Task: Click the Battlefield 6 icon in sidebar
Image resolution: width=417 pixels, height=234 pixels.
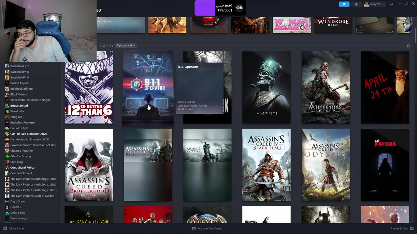Action: (x=7, y=72)
